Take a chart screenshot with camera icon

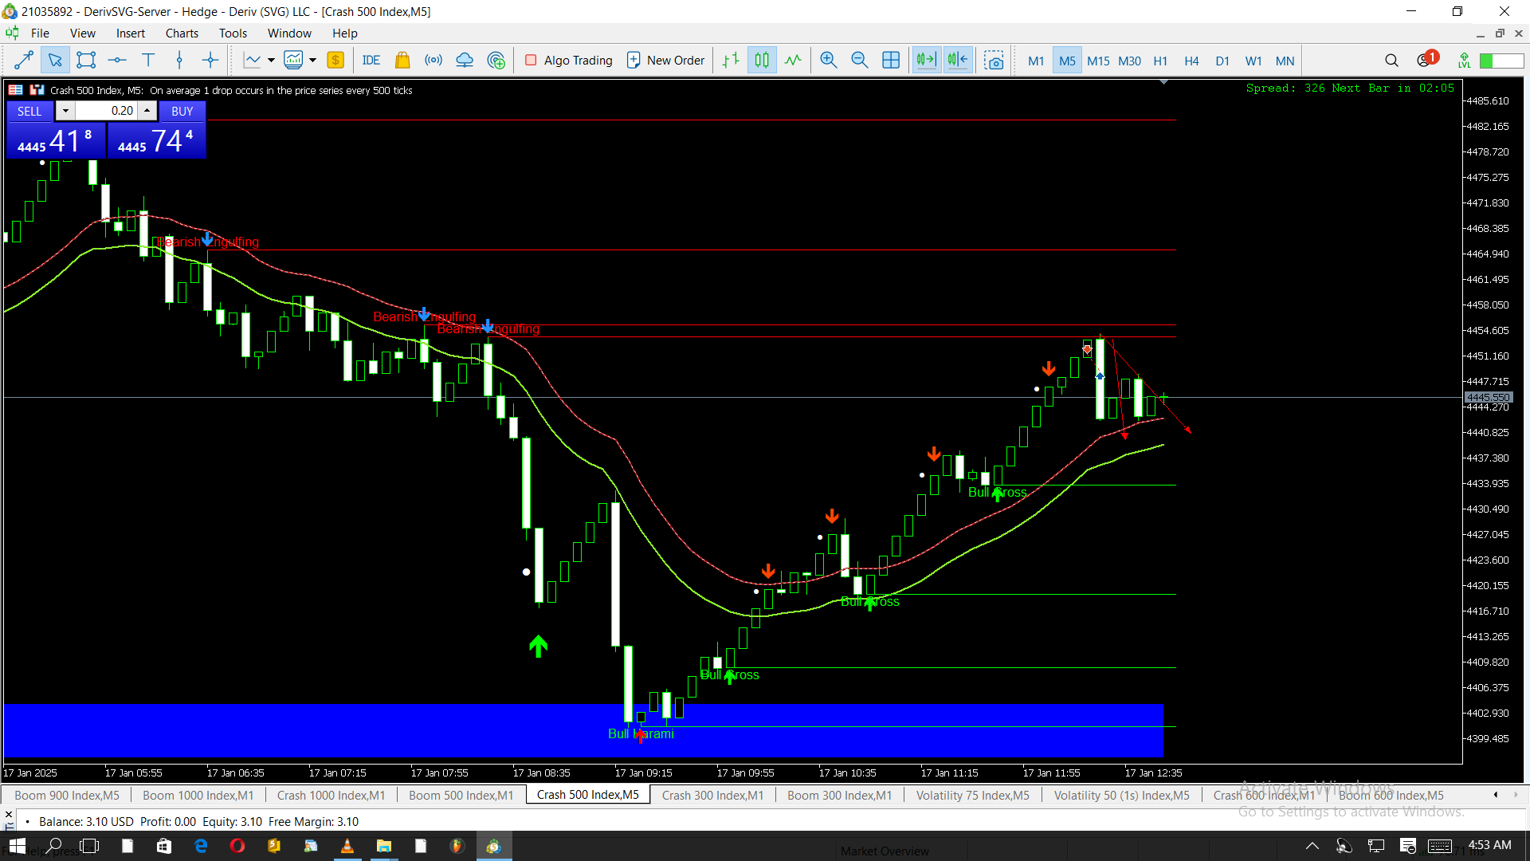[x=994, y=60]
